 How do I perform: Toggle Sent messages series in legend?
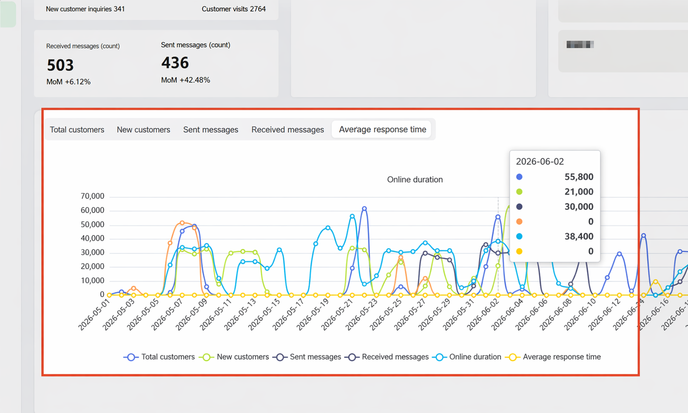307,357
